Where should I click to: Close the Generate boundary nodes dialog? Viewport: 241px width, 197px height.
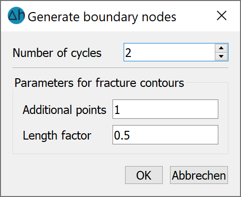pyautogui.click(x=222, y=15)
